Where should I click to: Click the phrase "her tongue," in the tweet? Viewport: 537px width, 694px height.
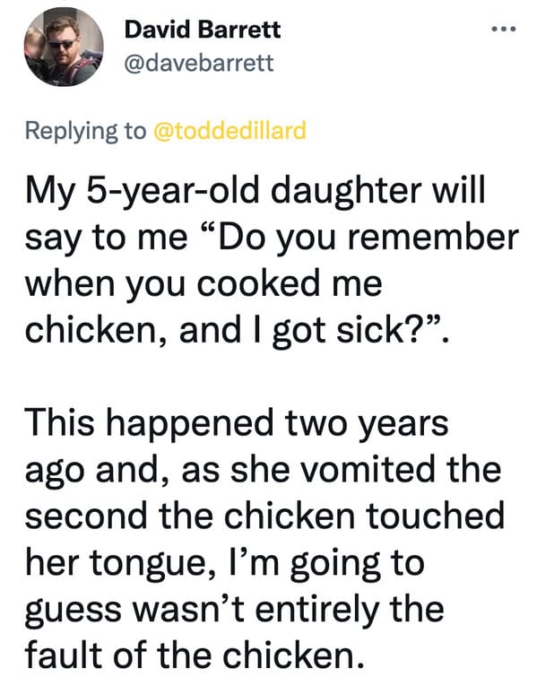[120, 564]
